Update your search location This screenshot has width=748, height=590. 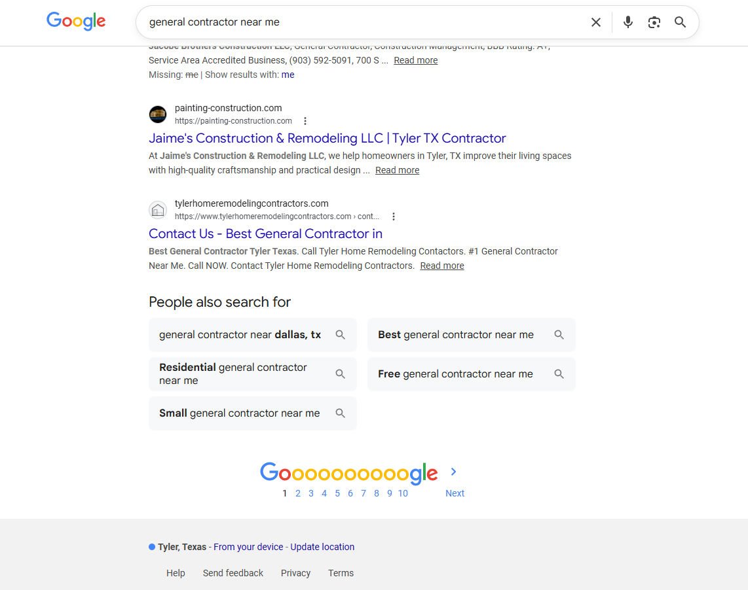pyautogui.click(x=322, y=547)
